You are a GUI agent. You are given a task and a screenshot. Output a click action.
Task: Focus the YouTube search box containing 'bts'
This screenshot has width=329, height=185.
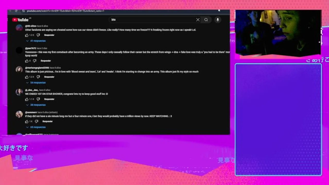(152, 20)
